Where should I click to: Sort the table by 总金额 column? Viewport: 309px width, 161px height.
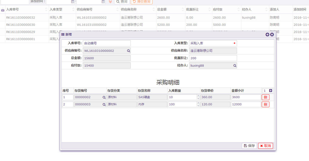pos(183,10)
